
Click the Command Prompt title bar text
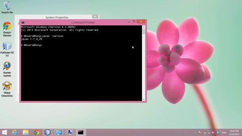tap(83, 23)
